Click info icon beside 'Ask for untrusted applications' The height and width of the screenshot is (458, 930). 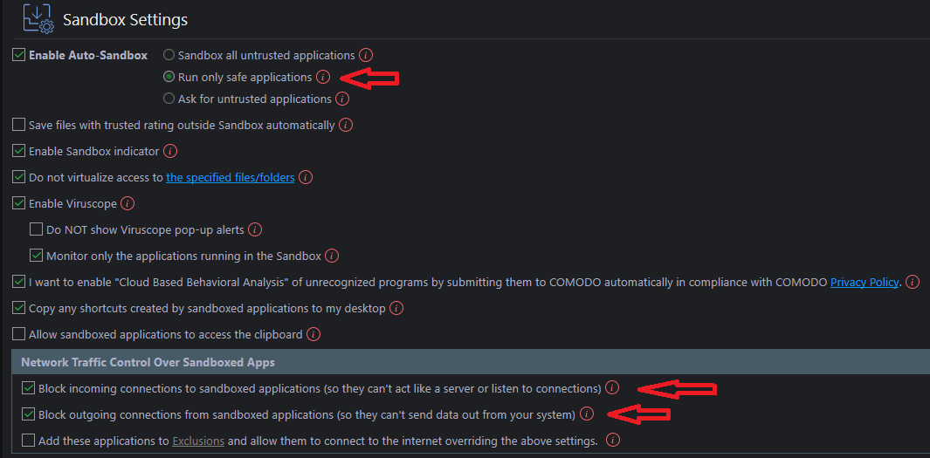pyautogui.click(x=342, y=99)
